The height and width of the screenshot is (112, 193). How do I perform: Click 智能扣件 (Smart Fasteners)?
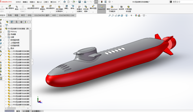[x=42, y=9]
